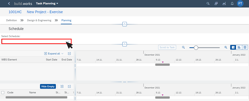
Task: Click the zoom in magnifier icon
Action: pyautogui.click(x=226, y=47)
